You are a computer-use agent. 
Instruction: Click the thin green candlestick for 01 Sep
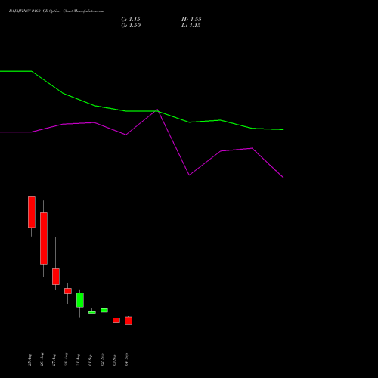[92, 312]
